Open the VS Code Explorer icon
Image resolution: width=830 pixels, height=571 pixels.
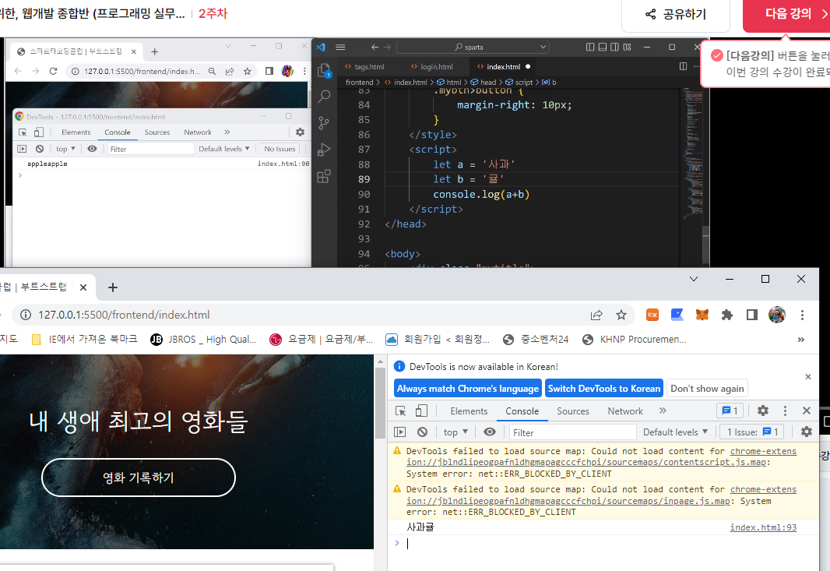click(324, 70)
